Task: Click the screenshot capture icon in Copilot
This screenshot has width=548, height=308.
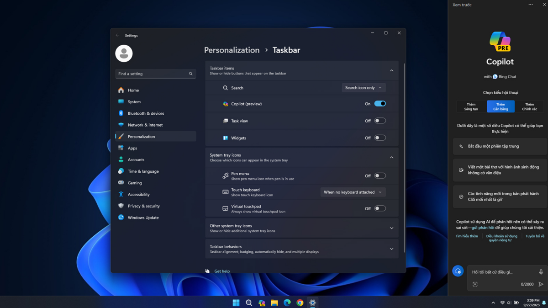Action: pos(475,284)
